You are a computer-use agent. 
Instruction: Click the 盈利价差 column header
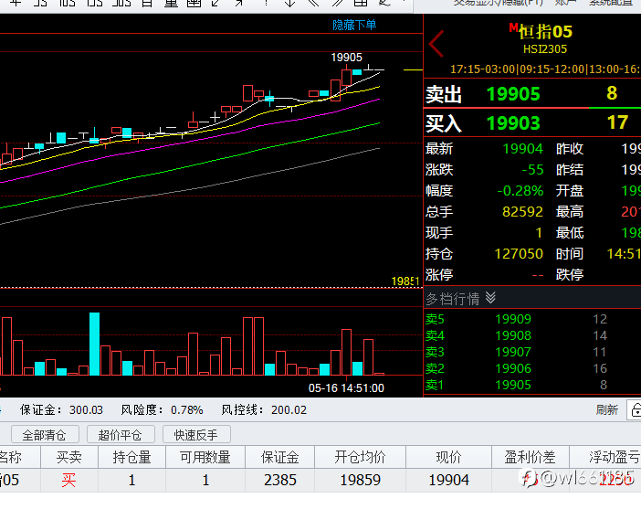click(x=530, y=457)
